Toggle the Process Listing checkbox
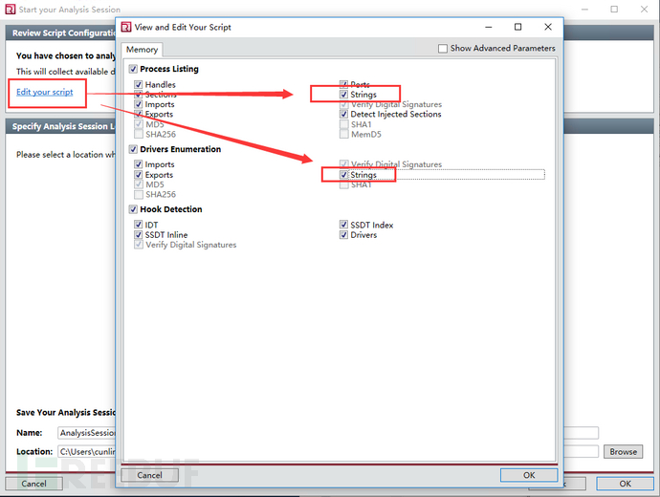The height and width of the screenshot is (497, 660). coord(133,69)
